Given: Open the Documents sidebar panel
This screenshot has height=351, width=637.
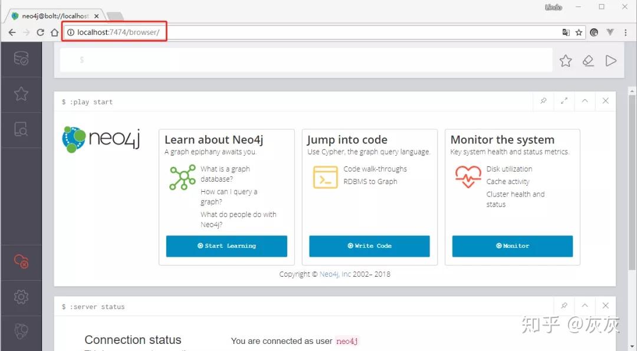Looking at the screenshot, I should point(21,130).
